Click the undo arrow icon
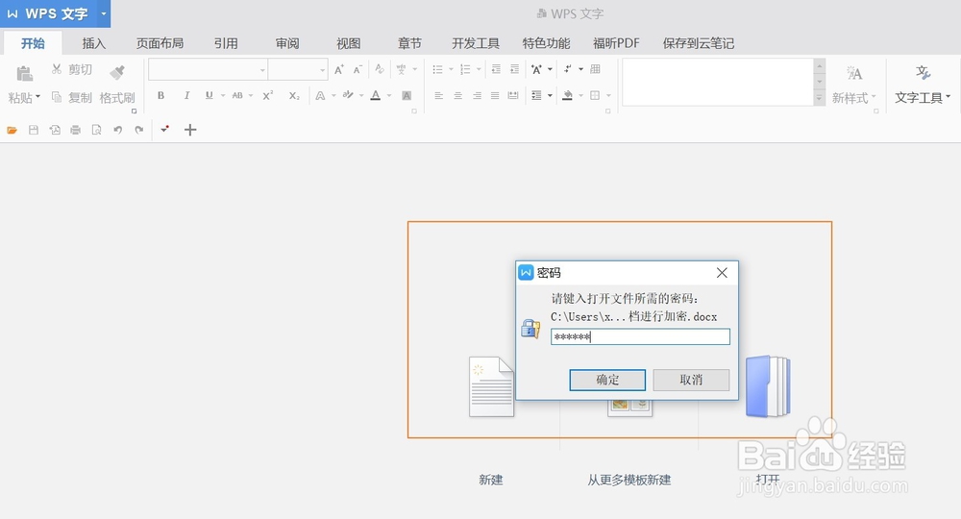 point(117,130)
